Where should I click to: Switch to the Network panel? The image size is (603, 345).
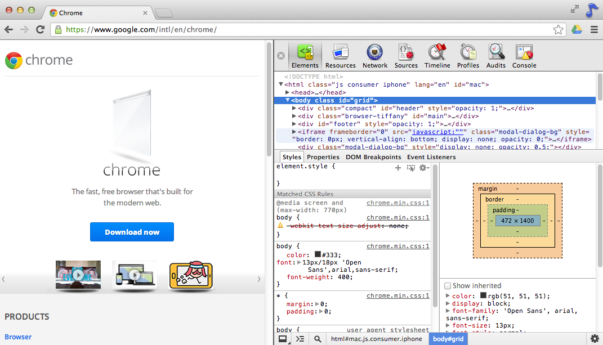point(375,56)
